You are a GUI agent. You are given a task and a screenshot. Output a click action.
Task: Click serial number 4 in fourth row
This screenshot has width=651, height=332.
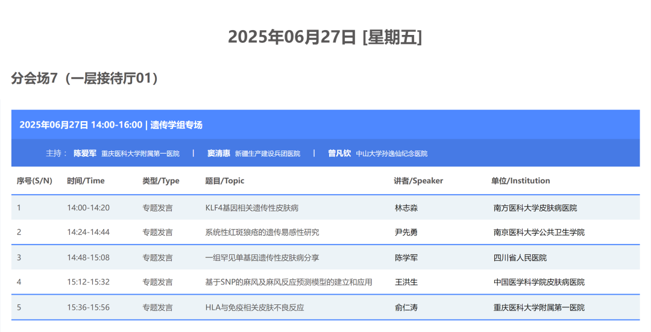[19, 282]
